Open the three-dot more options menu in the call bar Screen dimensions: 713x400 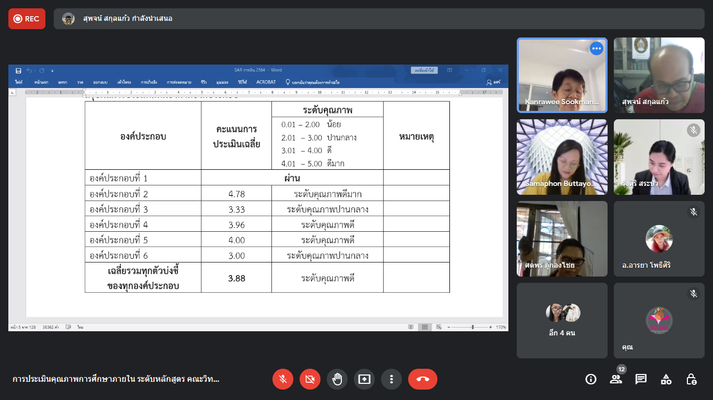pos(391,379)
